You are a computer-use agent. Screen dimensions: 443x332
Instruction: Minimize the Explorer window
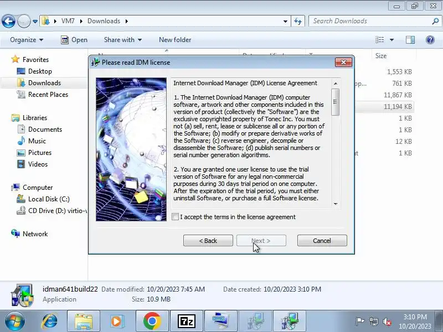pyautogui.click(x=396, y=6)
